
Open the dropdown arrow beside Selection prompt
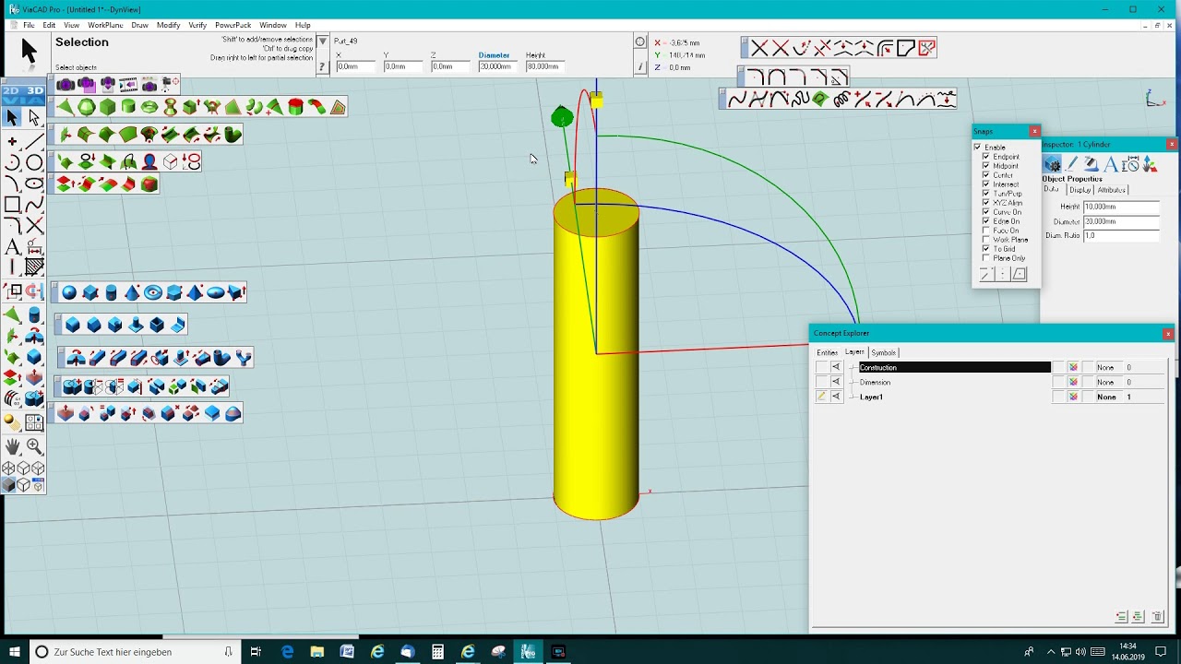coord(322,41)
